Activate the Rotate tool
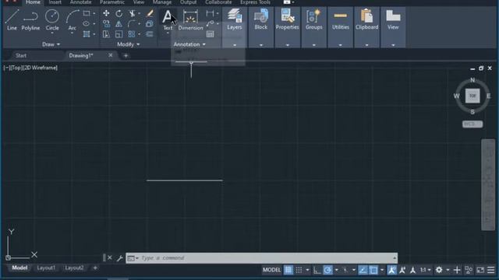The image size is (499, 280). click(119, 13)
